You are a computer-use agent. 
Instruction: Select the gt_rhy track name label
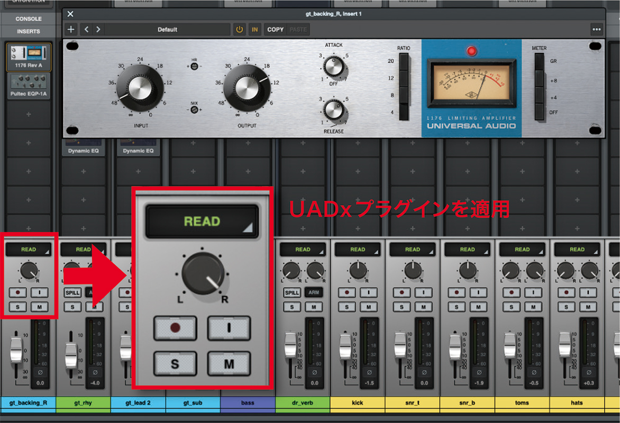[x=83, y=403]
